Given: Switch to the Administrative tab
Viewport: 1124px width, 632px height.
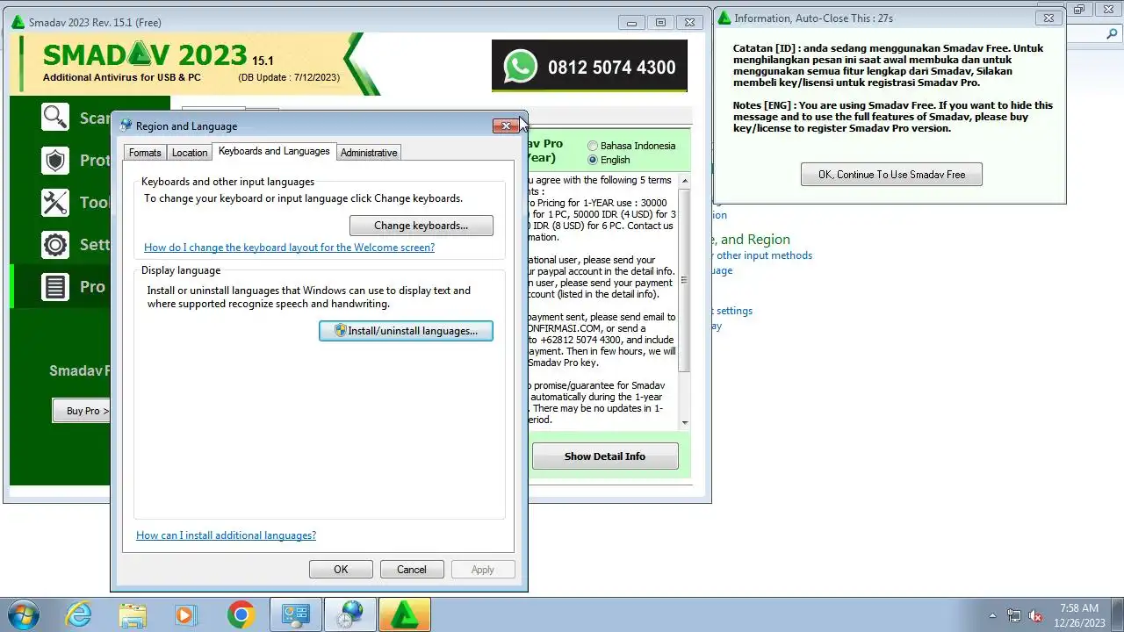Looking at the screenshot, I should (369, 153).
